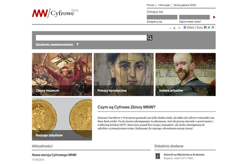The image size is (246, 164).
Task: Click the red login arrow icon
Action: point(214,17)
